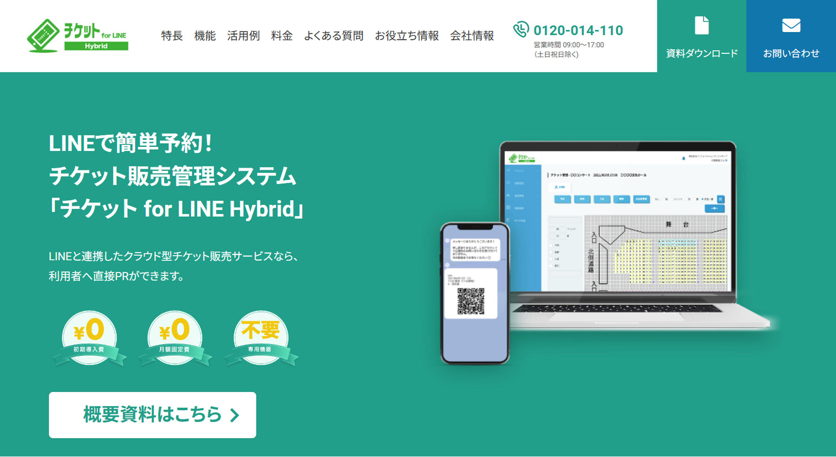Click the headline LINEで簡単予約!

coord(131,143)
